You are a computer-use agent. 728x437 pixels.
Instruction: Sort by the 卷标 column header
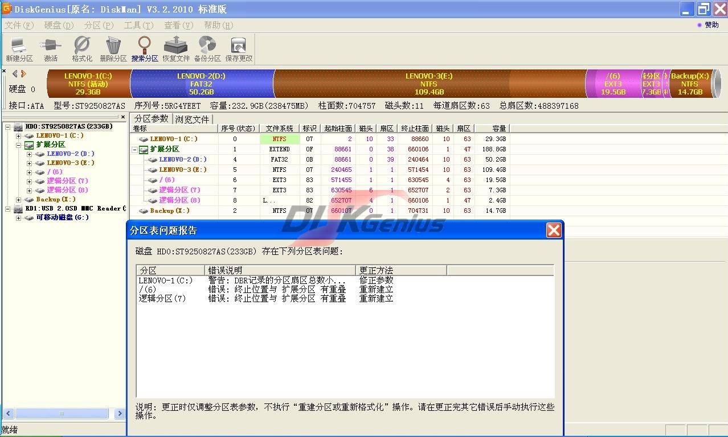point(175,129)
